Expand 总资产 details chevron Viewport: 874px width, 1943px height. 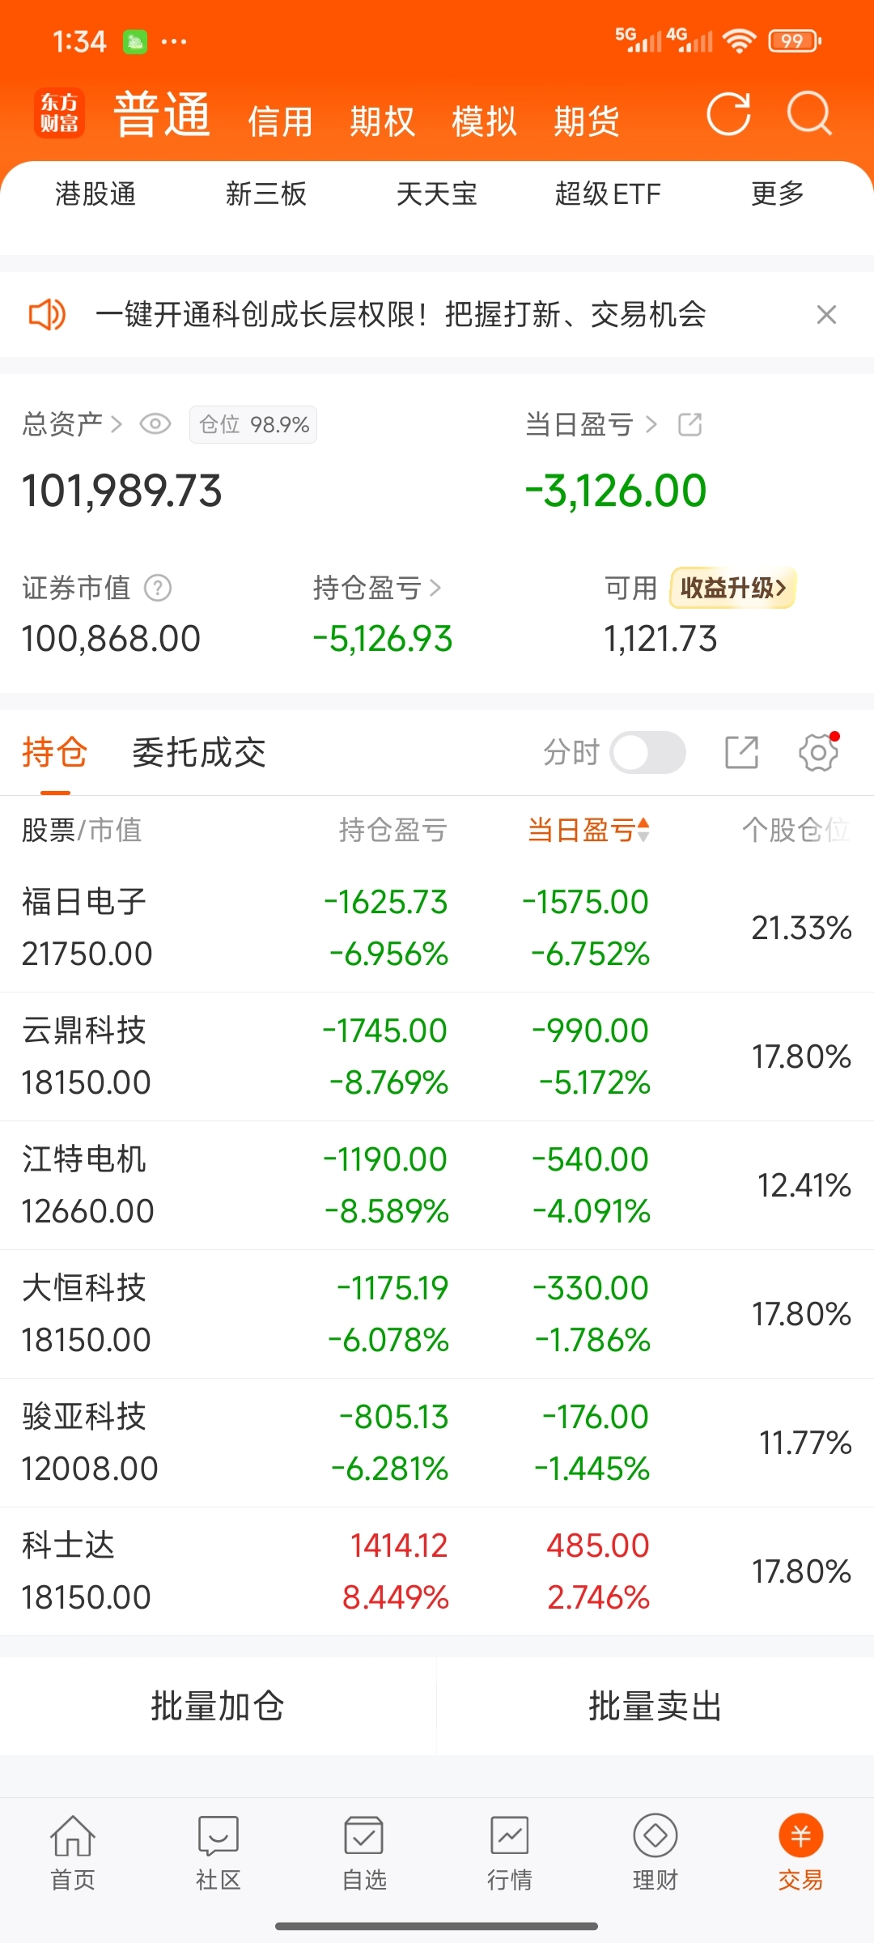click(117, 424)
